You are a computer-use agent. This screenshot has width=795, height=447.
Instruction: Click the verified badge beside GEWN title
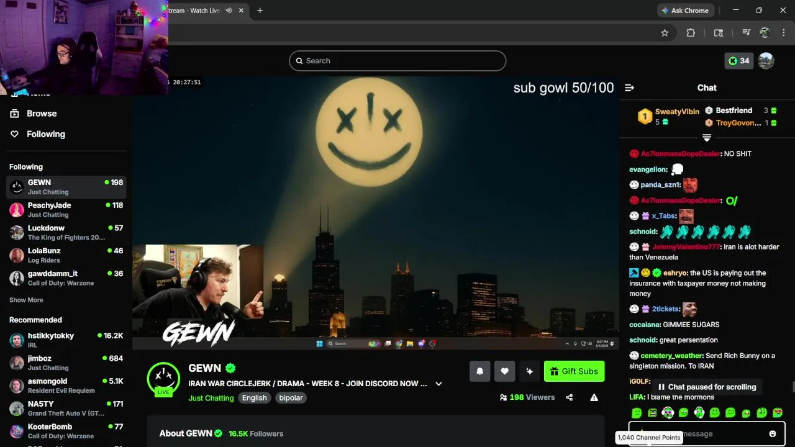pos(230,368)
